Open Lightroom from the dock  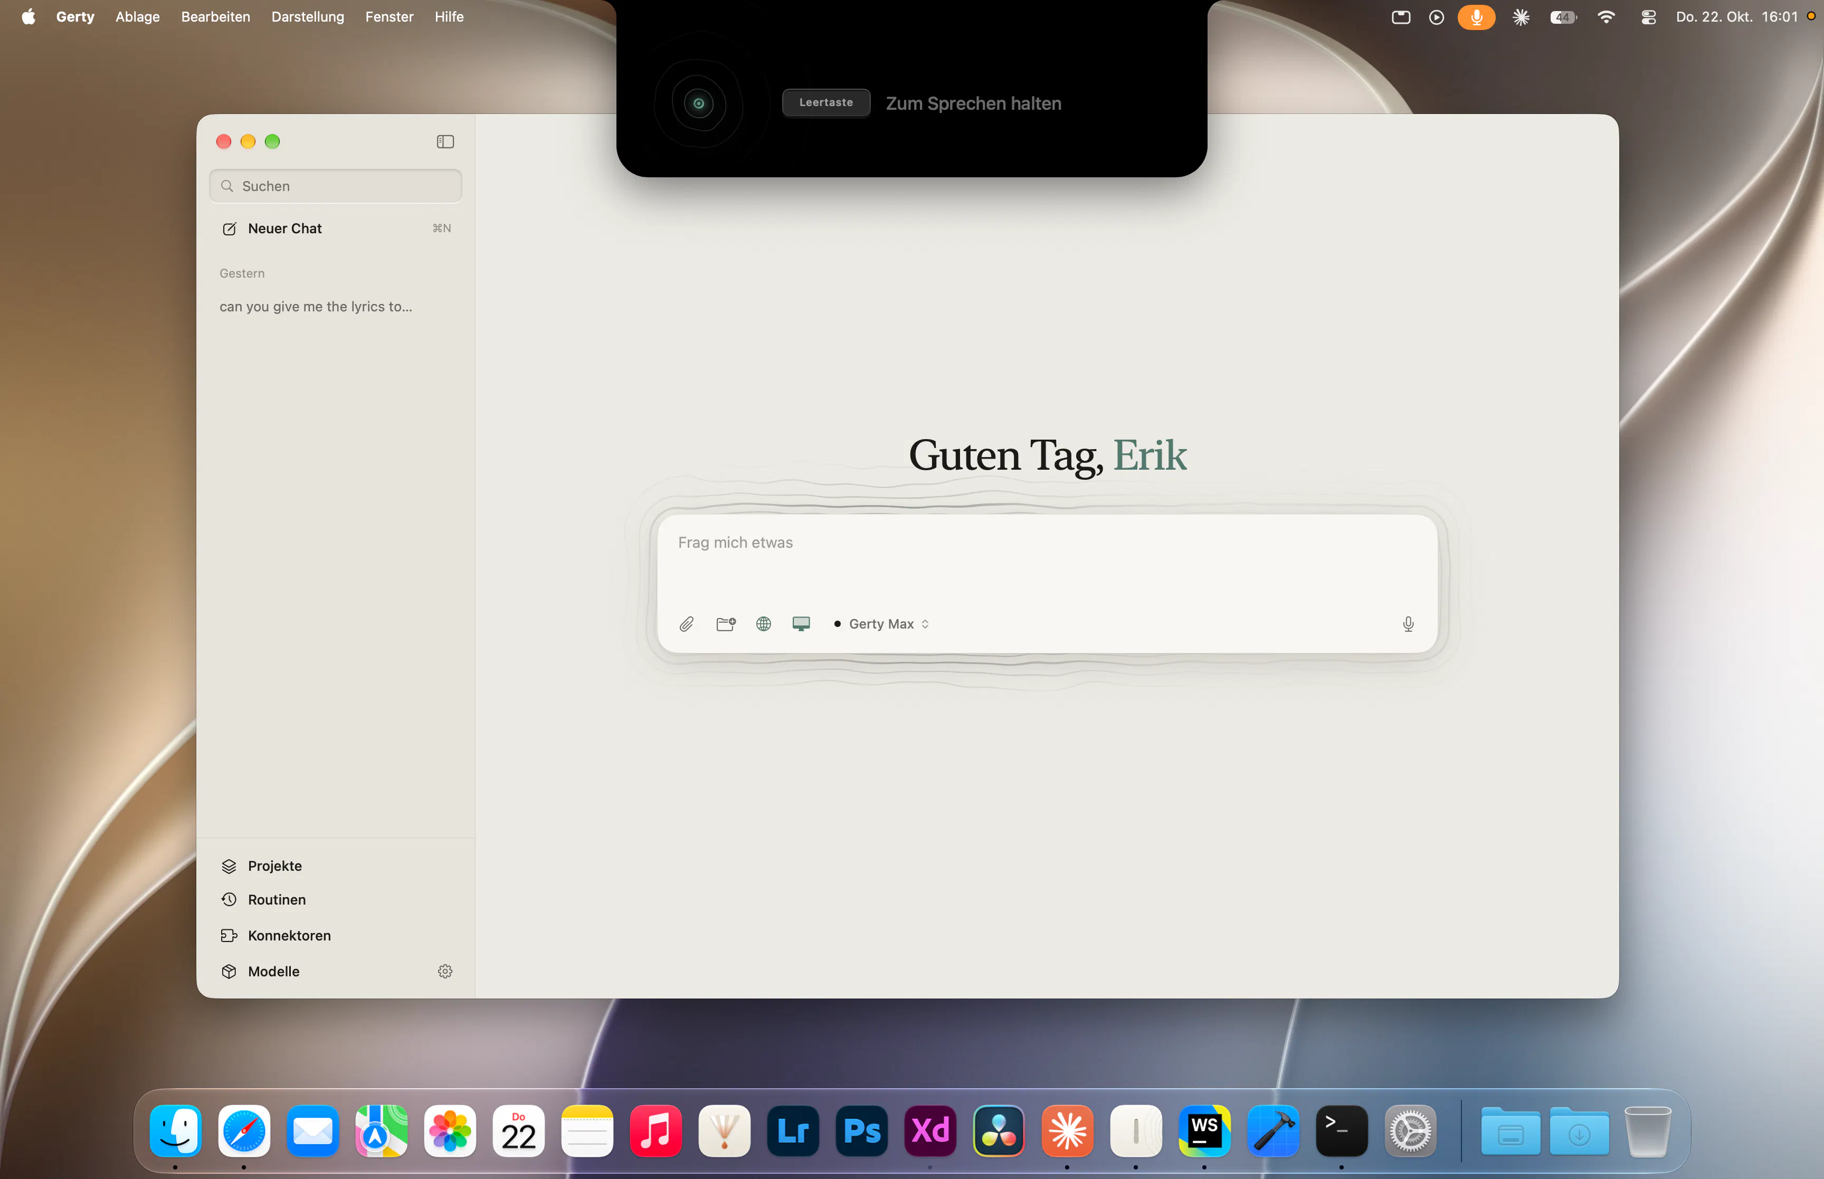pyautogui.click(x=793, y=1131)
